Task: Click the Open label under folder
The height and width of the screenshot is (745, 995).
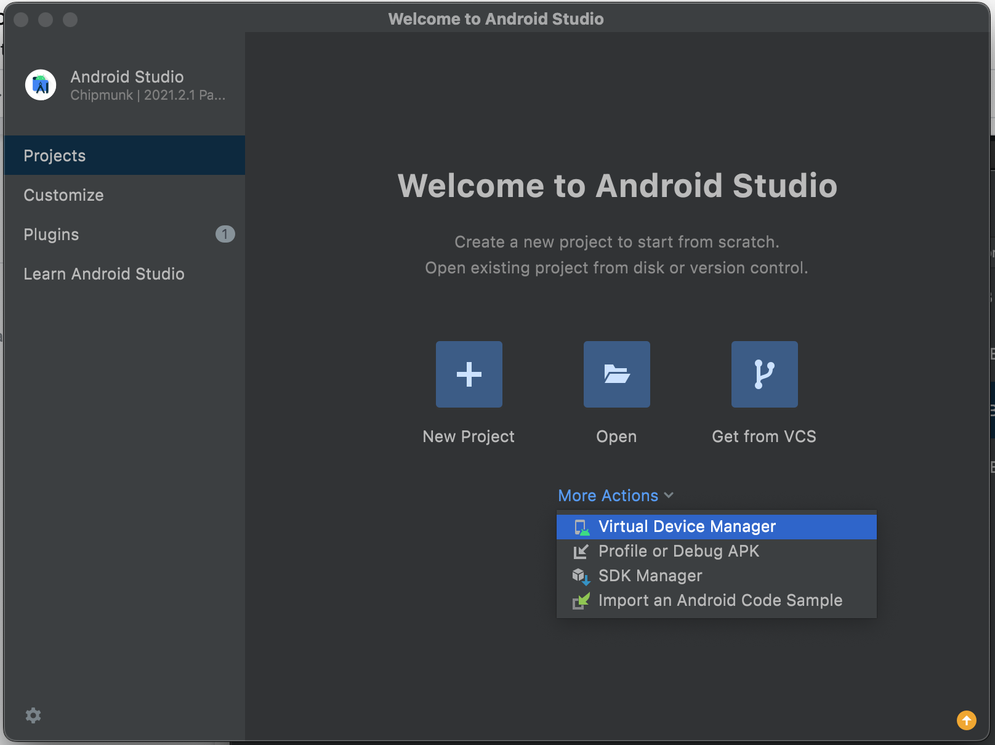Action: (x=616, y=437)
